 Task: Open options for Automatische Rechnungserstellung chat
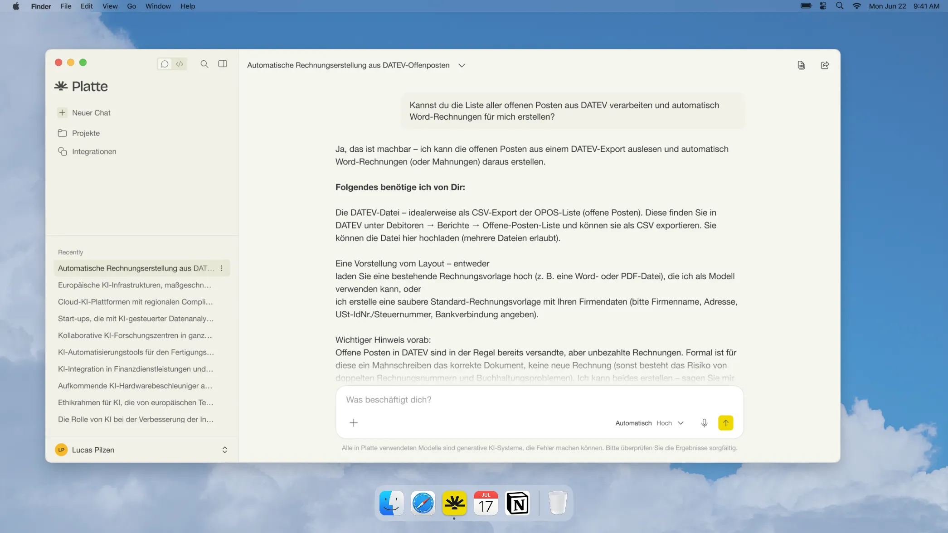[x=222, y=268]
